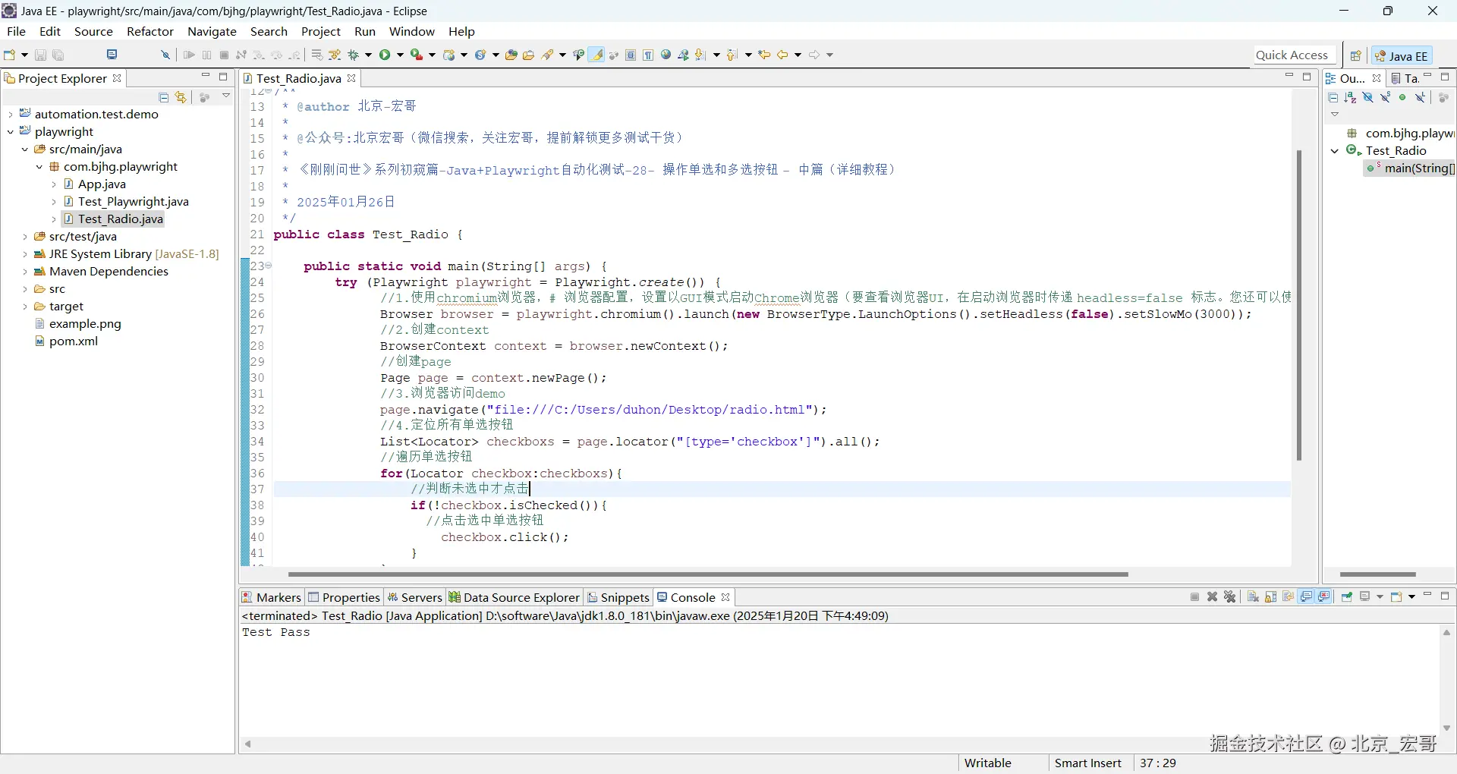Click the Quick Access search field
The image size is (1457, 774).
click(1292, 55)
